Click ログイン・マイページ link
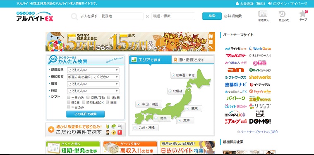 point(288,4)
